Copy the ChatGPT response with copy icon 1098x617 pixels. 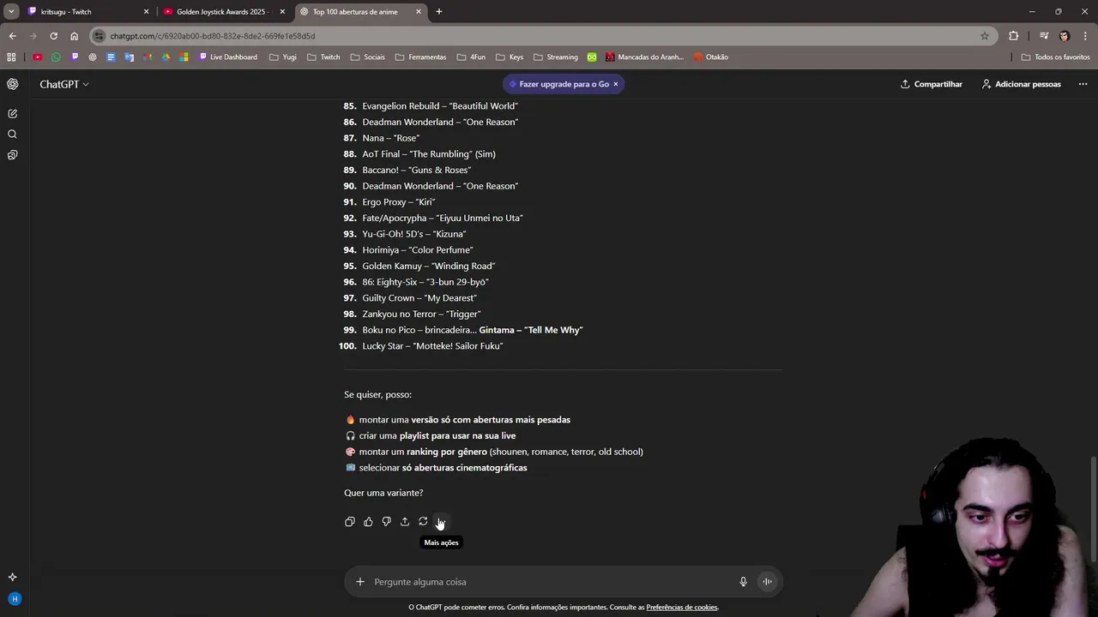(x=349, y=522)
